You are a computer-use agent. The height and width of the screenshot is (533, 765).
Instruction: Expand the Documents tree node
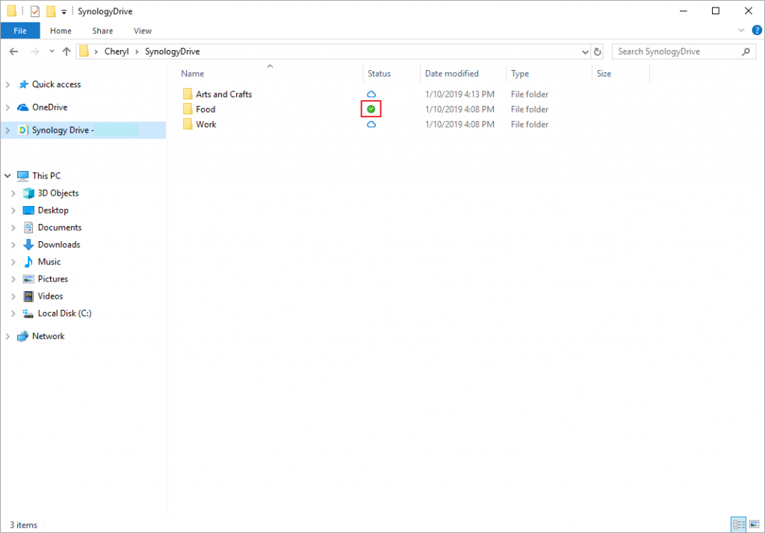(13, 227)
